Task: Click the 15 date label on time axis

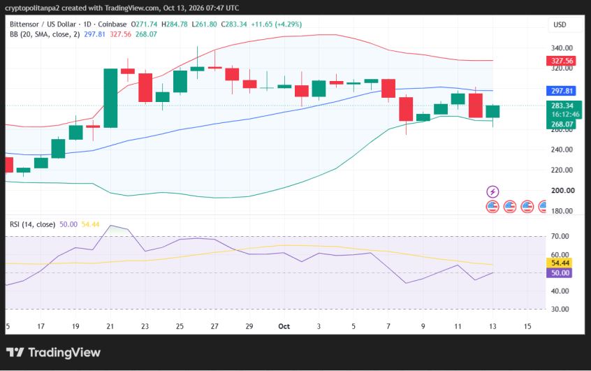Action: 527,326
